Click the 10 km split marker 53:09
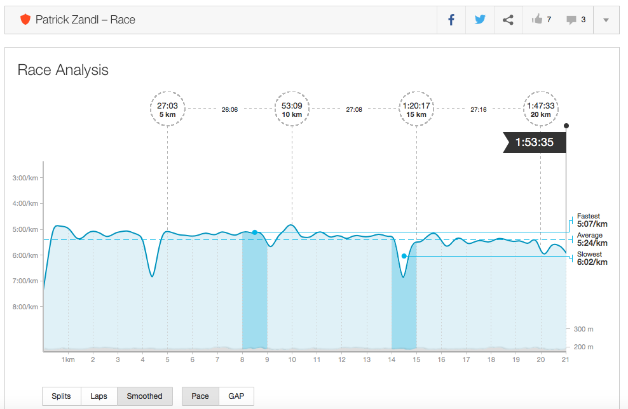This screenshot has height=409, width=628. click(292, 109)
